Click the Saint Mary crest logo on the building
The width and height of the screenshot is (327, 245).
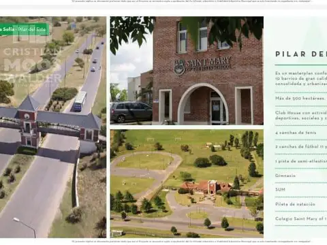179,67
